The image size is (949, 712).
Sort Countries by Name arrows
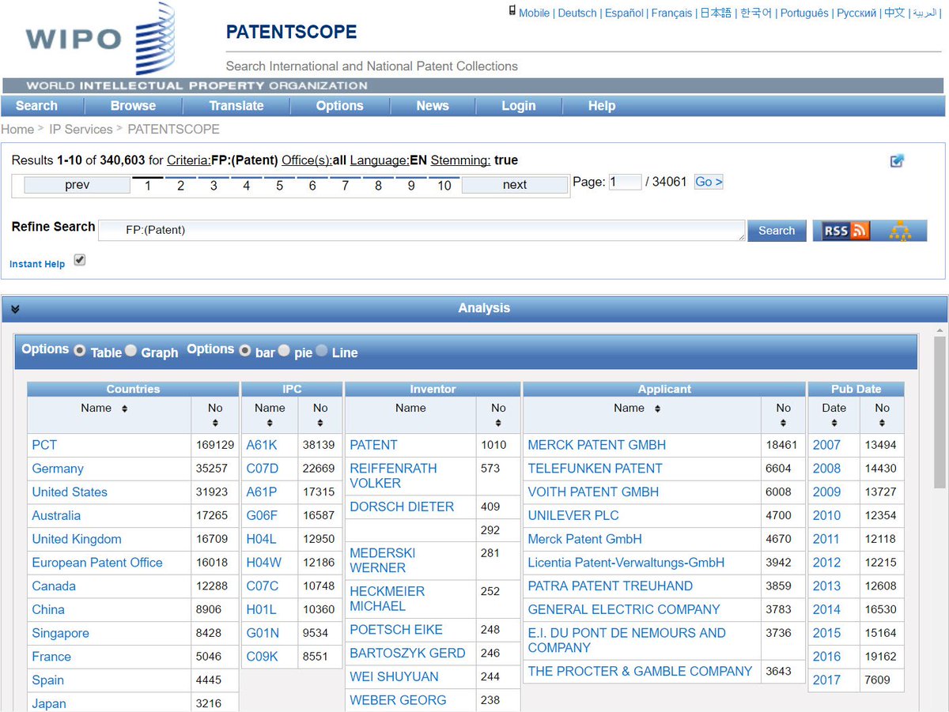[x=124, y=409]
